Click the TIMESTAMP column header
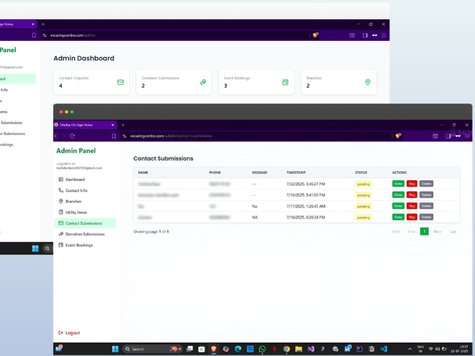This screenshot has width=475, height=356. click(296, 173)
